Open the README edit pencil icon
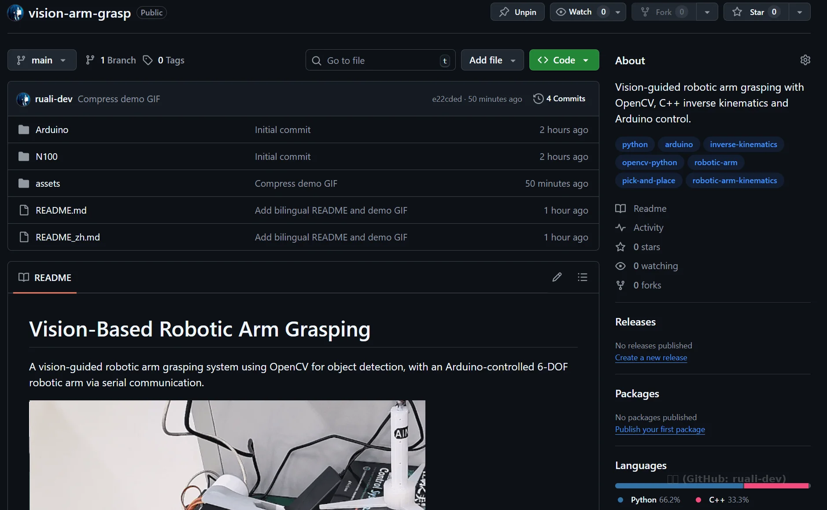Image resolution: width=827 pixels, height=510 pixels. (557, 277)
